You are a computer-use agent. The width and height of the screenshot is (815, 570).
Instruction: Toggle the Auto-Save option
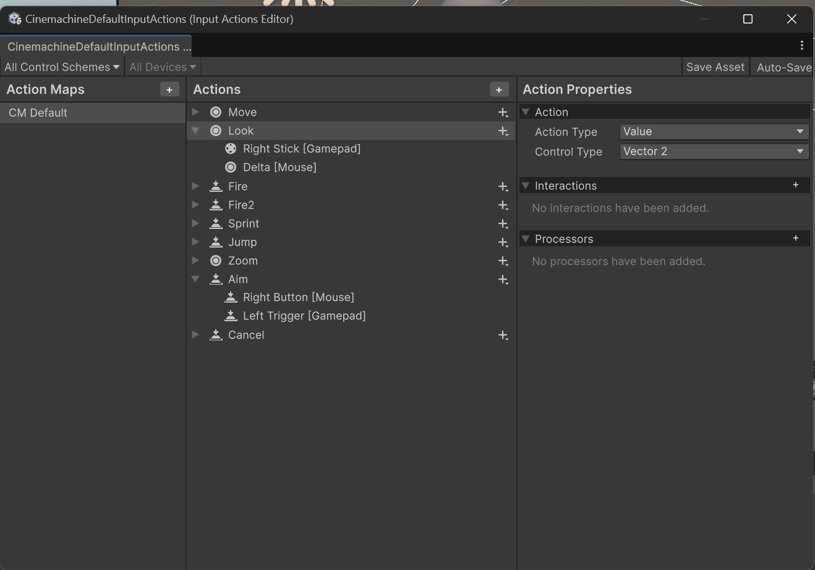783,67
